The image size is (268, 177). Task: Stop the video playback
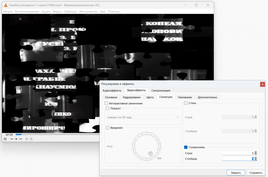tap(16, 139)
